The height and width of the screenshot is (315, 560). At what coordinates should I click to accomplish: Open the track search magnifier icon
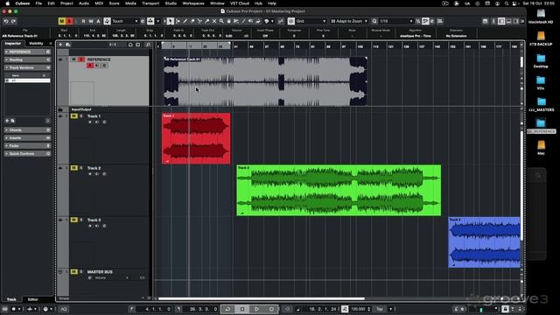(148, 45)
